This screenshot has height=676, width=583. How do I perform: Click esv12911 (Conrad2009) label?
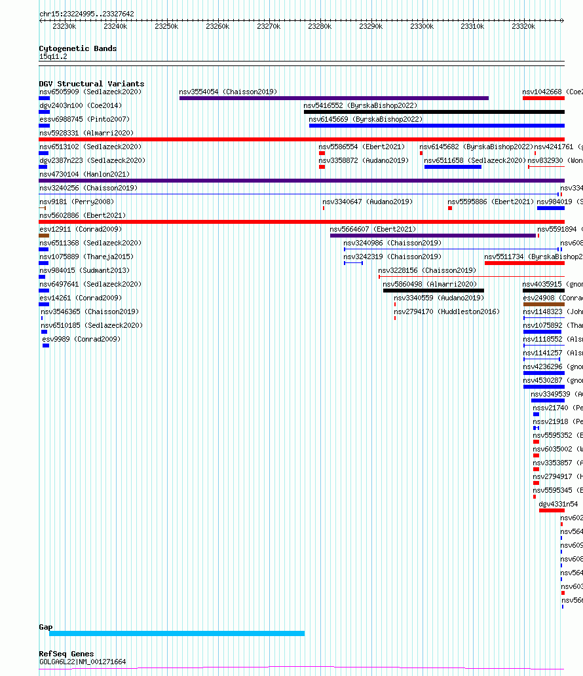(81, 229)
